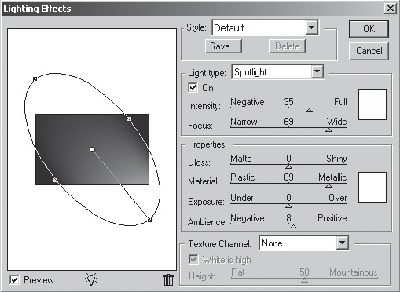
Task: Click the Mountainous label on Height slider
Action: [354, 272]
